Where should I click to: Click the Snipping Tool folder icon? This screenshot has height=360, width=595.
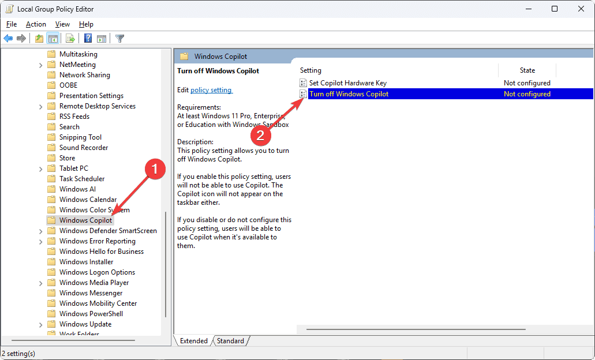point(51,137)
